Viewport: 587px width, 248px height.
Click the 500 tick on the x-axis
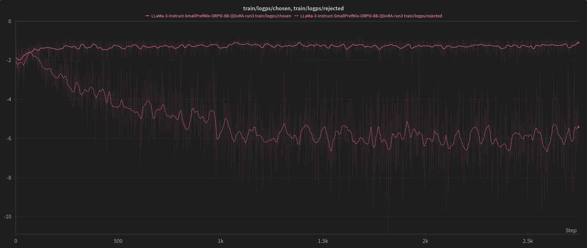coord(118,241)
